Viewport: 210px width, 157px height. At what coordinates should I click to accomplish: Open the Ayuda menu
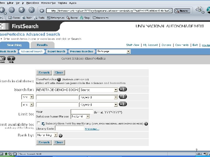click(73, 3)
